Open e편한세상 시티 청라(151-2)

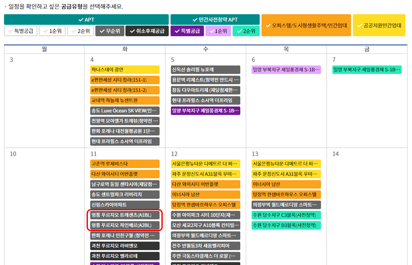[x=125, y=90]
